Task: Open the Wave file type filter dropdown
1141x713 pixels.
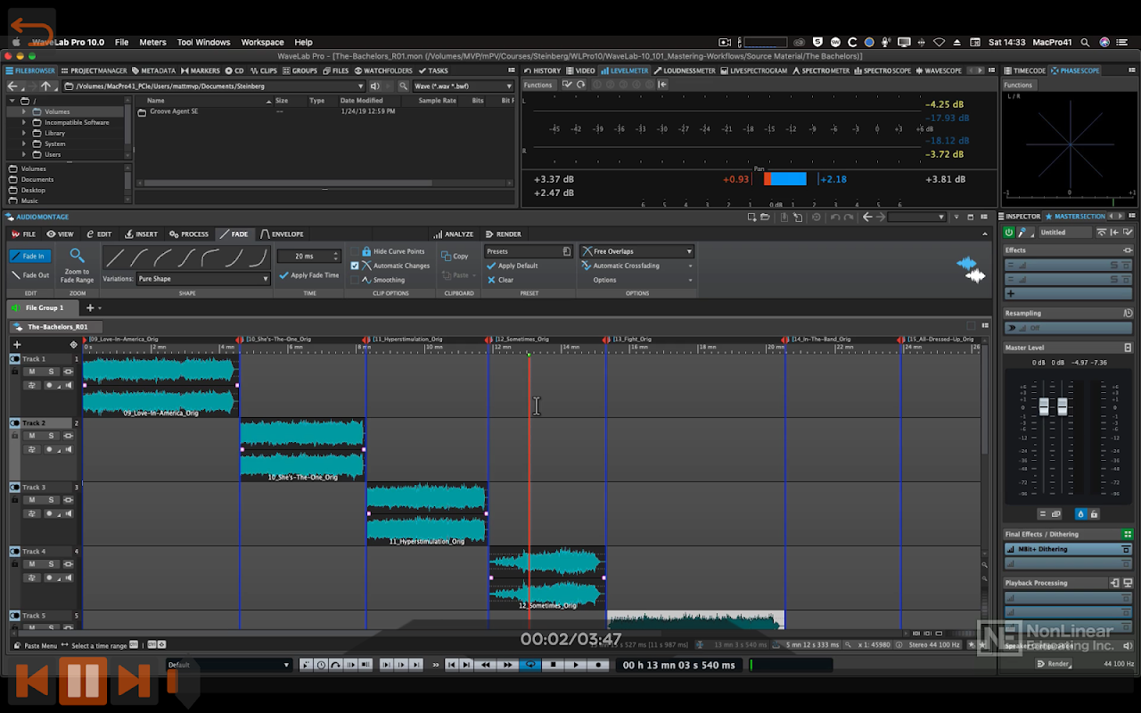Action: pyautogui.click(x=464, y=86)
